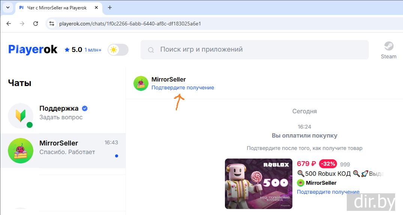
Task: View site information icon in address bar
Action: (x=52, y=24)
